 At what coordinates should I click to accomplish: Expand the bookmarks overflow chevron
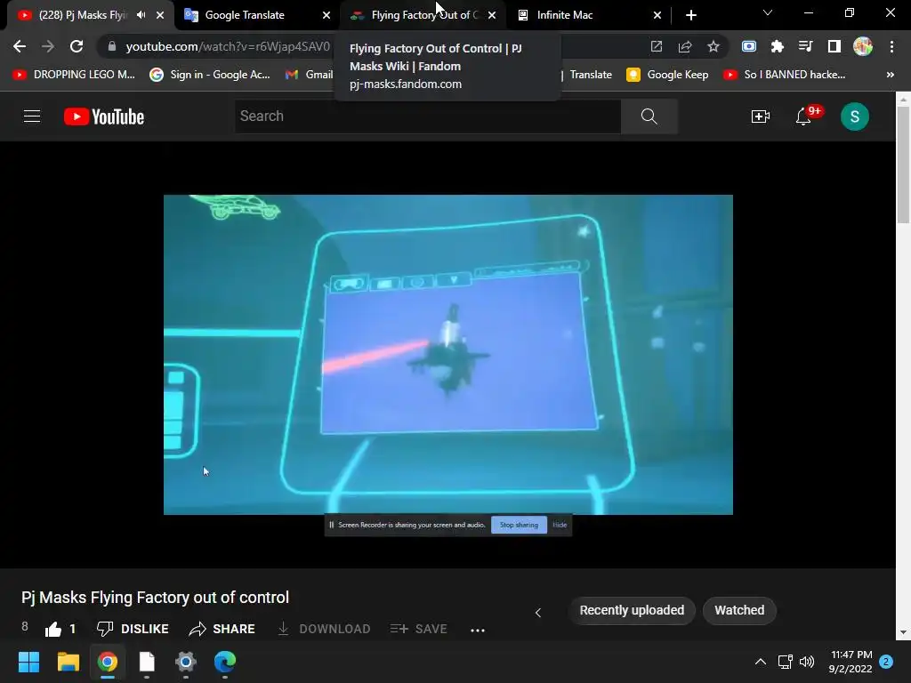(890, 75)
